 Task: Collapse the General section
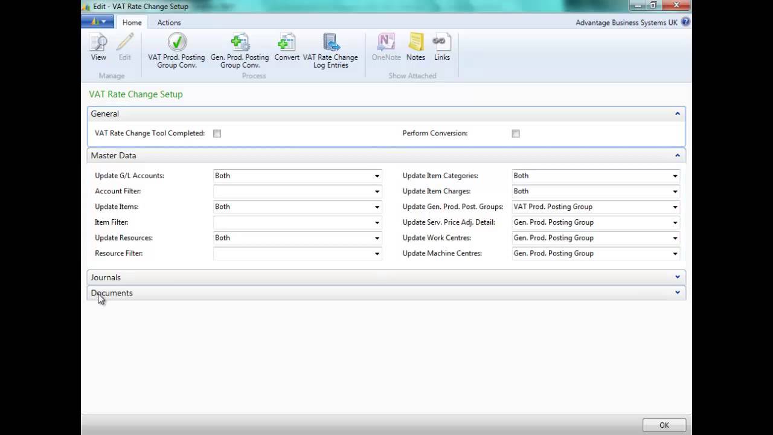(678, 114)
